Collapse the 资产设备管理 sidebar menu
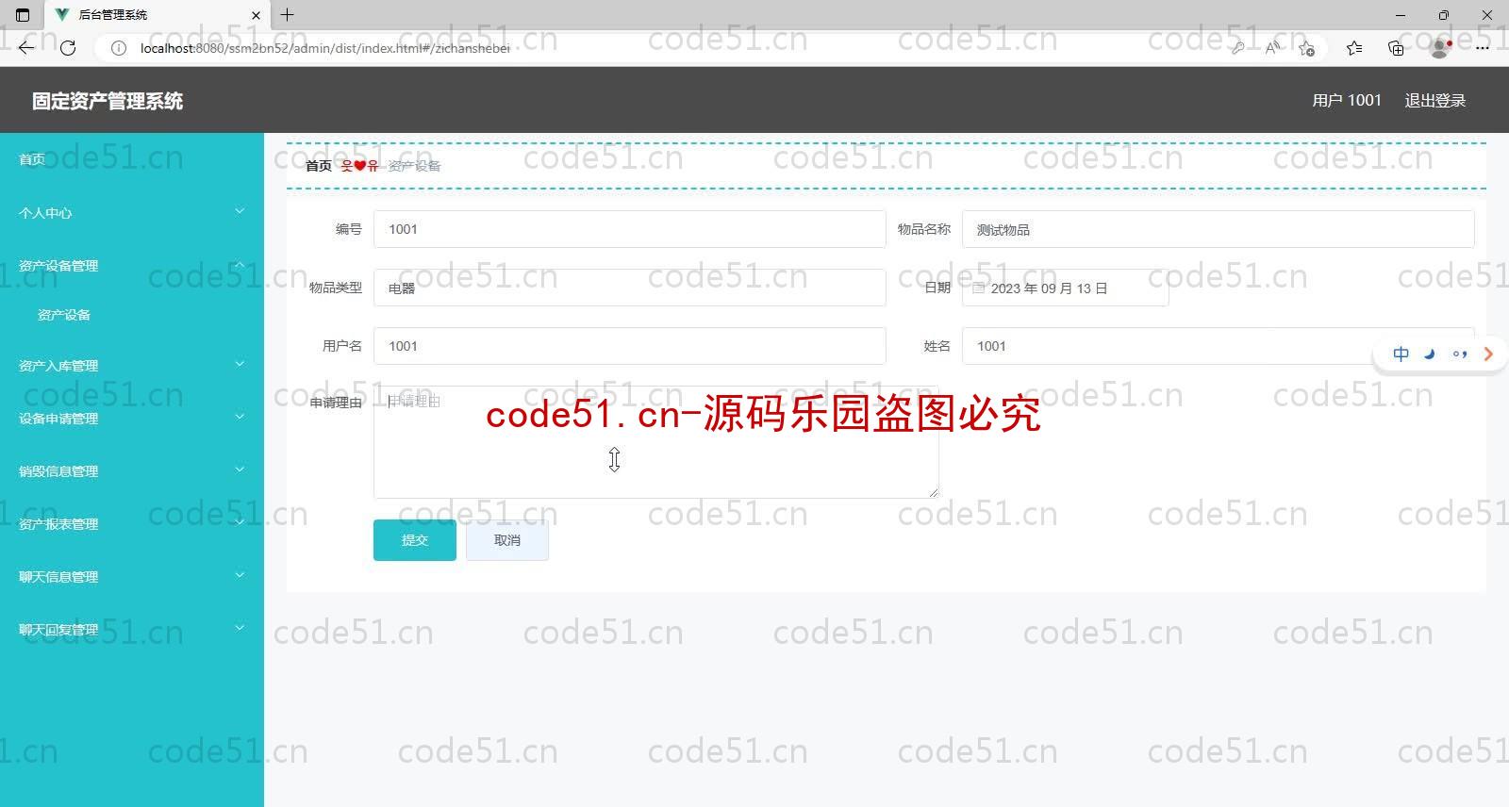Screen dimensions: 1509x807 (x=132, y=266)
